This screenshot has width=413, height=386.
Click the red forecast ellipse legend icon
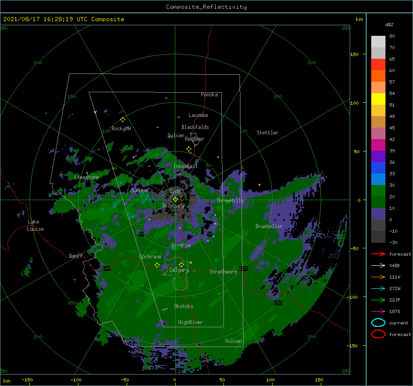click(378, 334)
